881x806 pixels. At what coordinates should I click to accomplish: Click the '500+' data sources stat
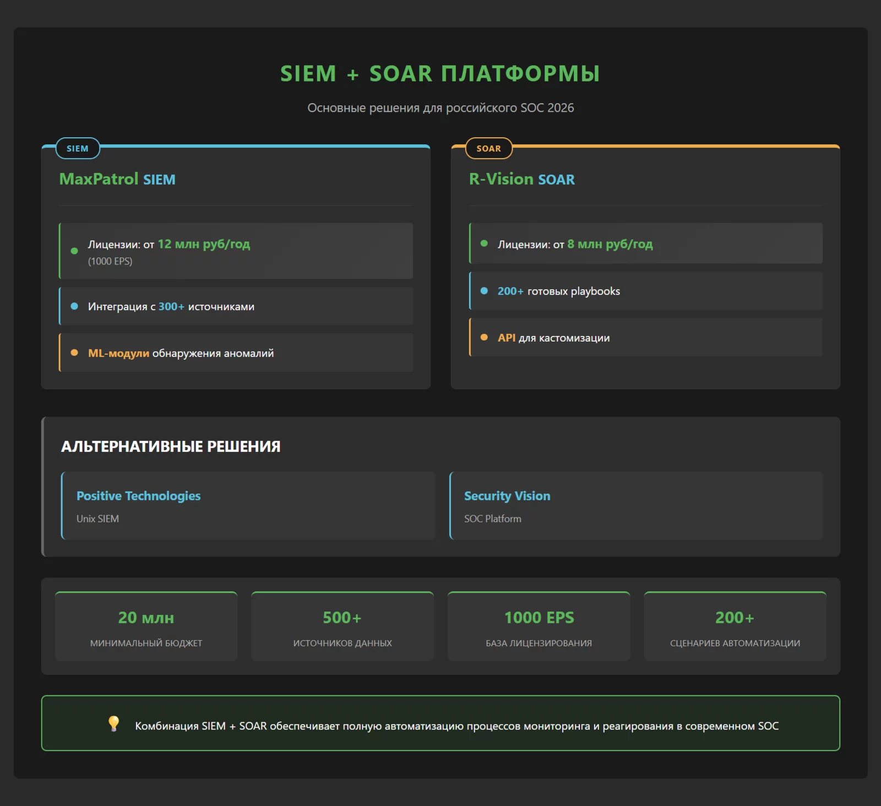click(342, 618)
